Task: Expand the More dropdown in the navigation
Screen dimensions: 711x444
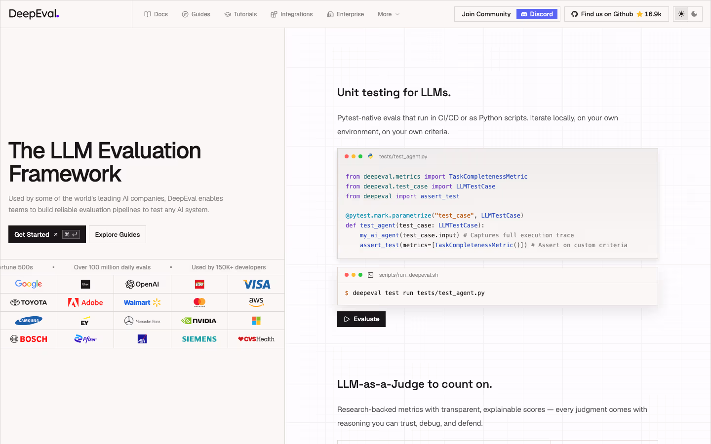Action: tap(389, 14)
